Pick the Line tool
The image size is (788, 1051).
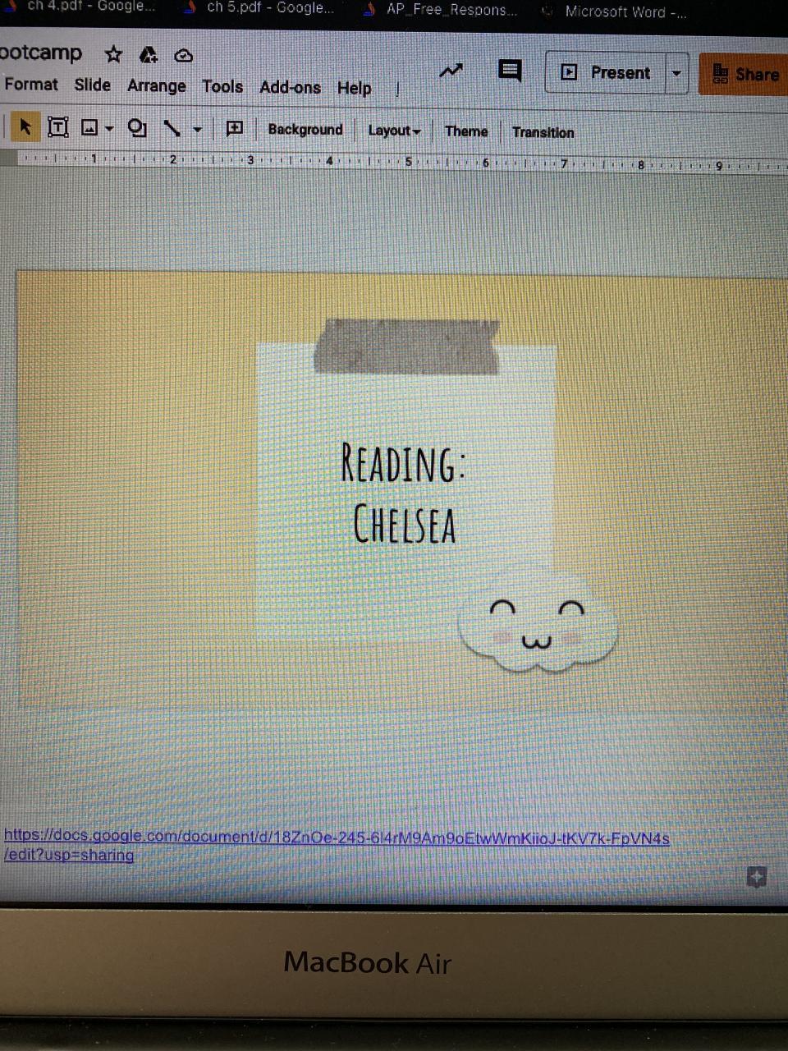pos(172,128)
